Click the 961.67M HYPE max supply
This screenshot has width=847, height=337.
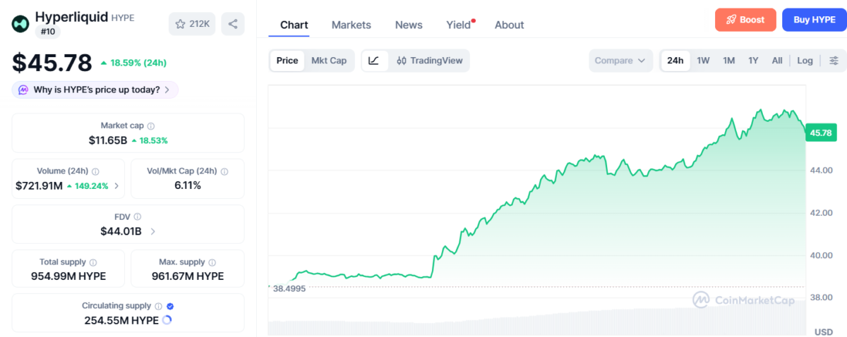188,276
